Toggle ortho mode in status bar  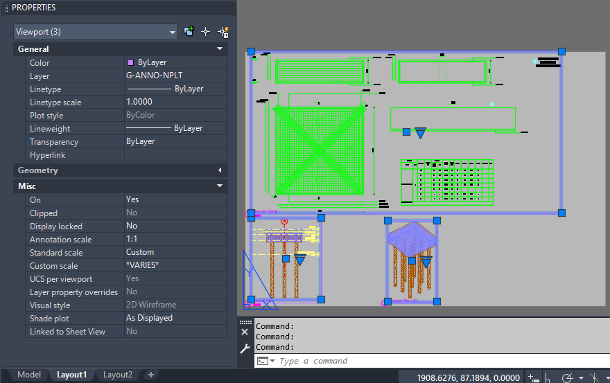coord(548,378)
